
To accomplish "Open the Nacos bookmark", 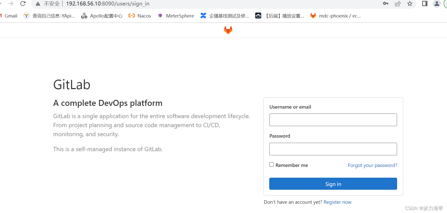I will coord(140,16).
